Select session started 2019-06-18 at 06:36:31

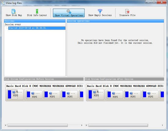[x=37, y=28]
